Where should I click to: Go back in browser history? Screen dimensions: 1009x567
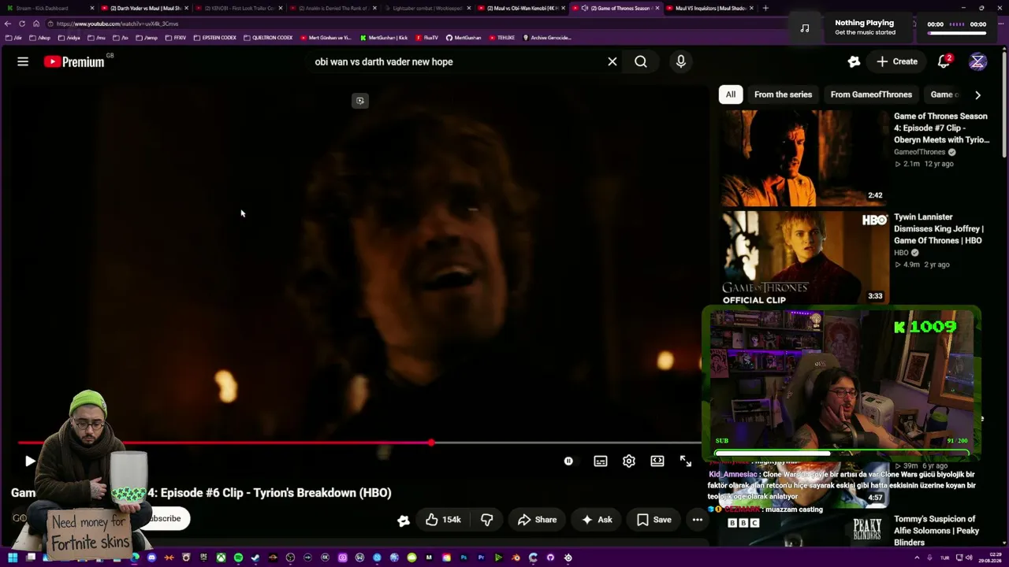coord(8,24)
